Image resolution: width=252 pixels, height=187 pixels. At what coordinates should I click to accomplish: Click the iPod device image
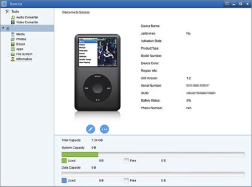(98, 72)
